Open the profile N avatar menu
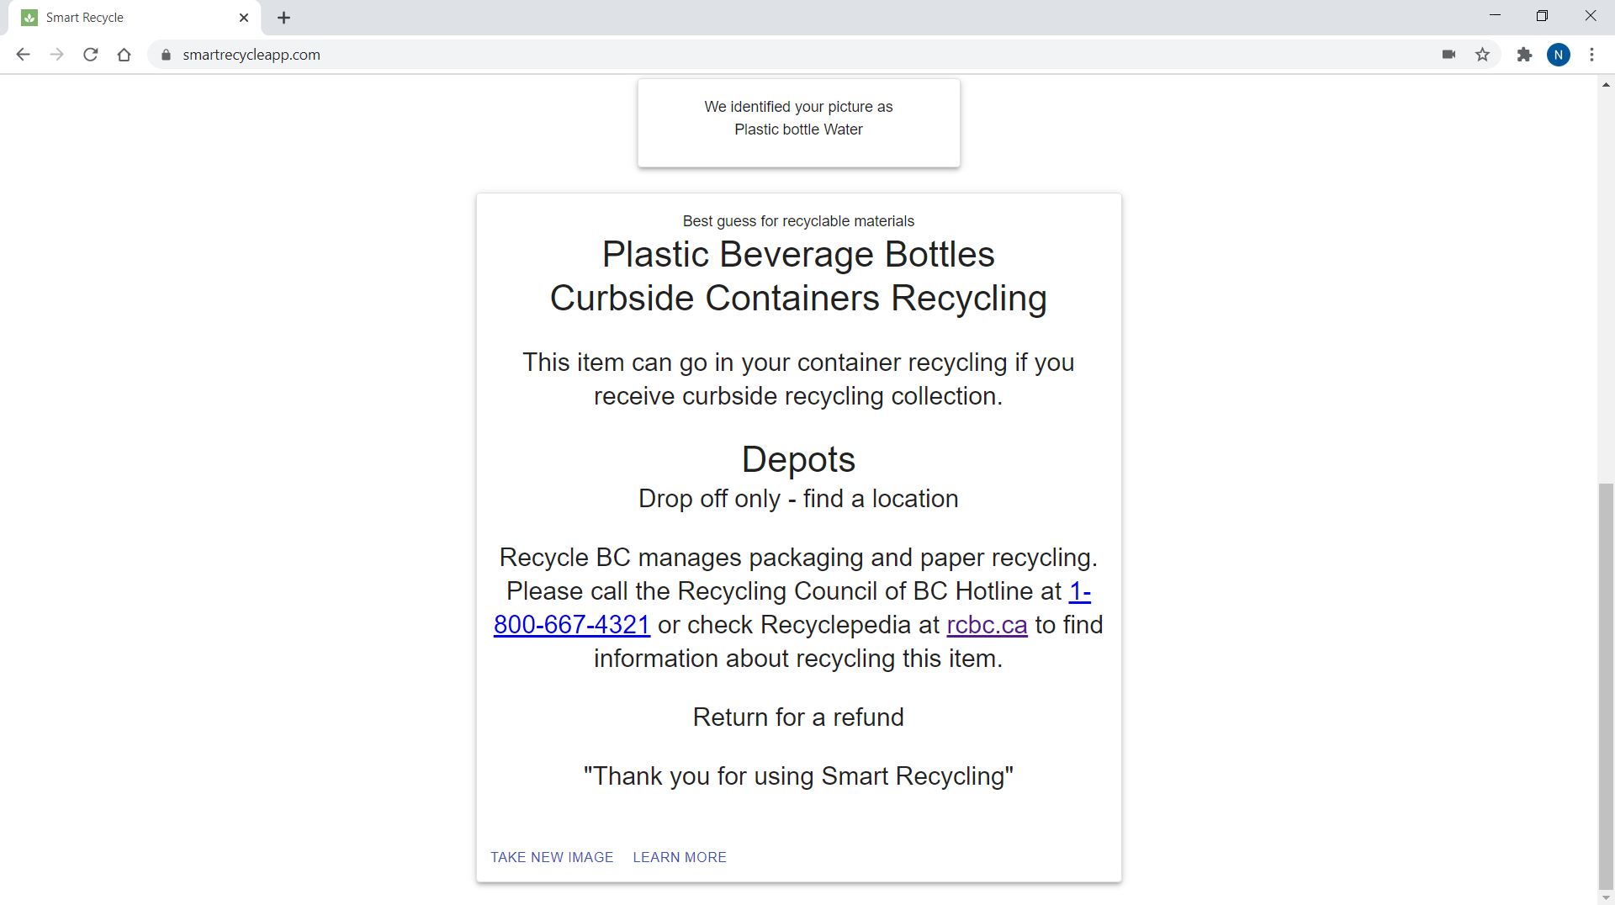The width and height of the screenshot is (1615, 905). click(1558, 55)
